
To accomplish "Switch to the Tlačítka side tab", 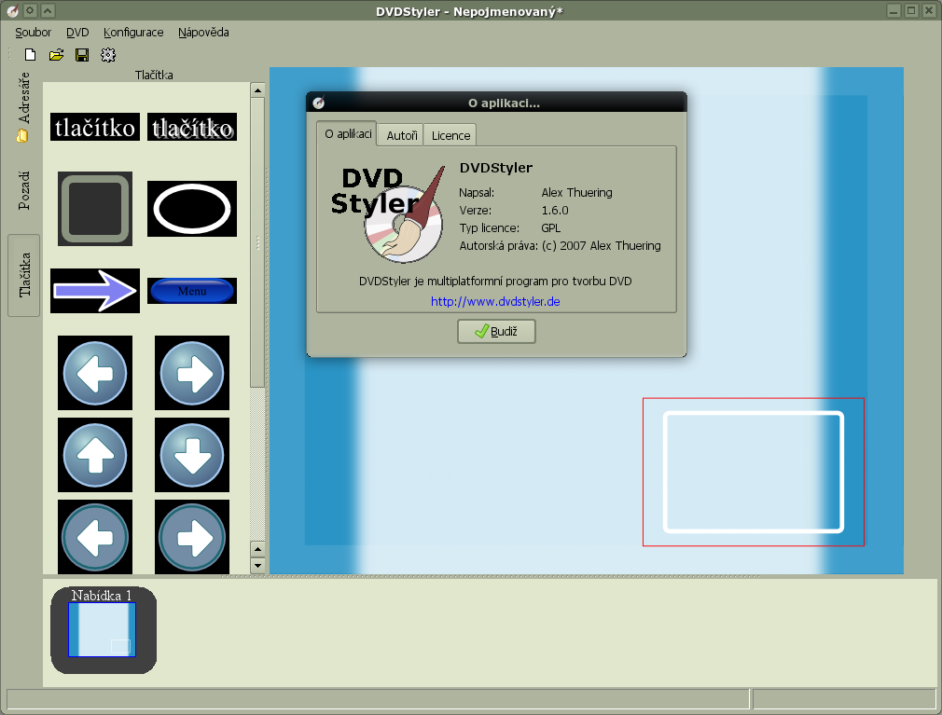I will point(23,275).
